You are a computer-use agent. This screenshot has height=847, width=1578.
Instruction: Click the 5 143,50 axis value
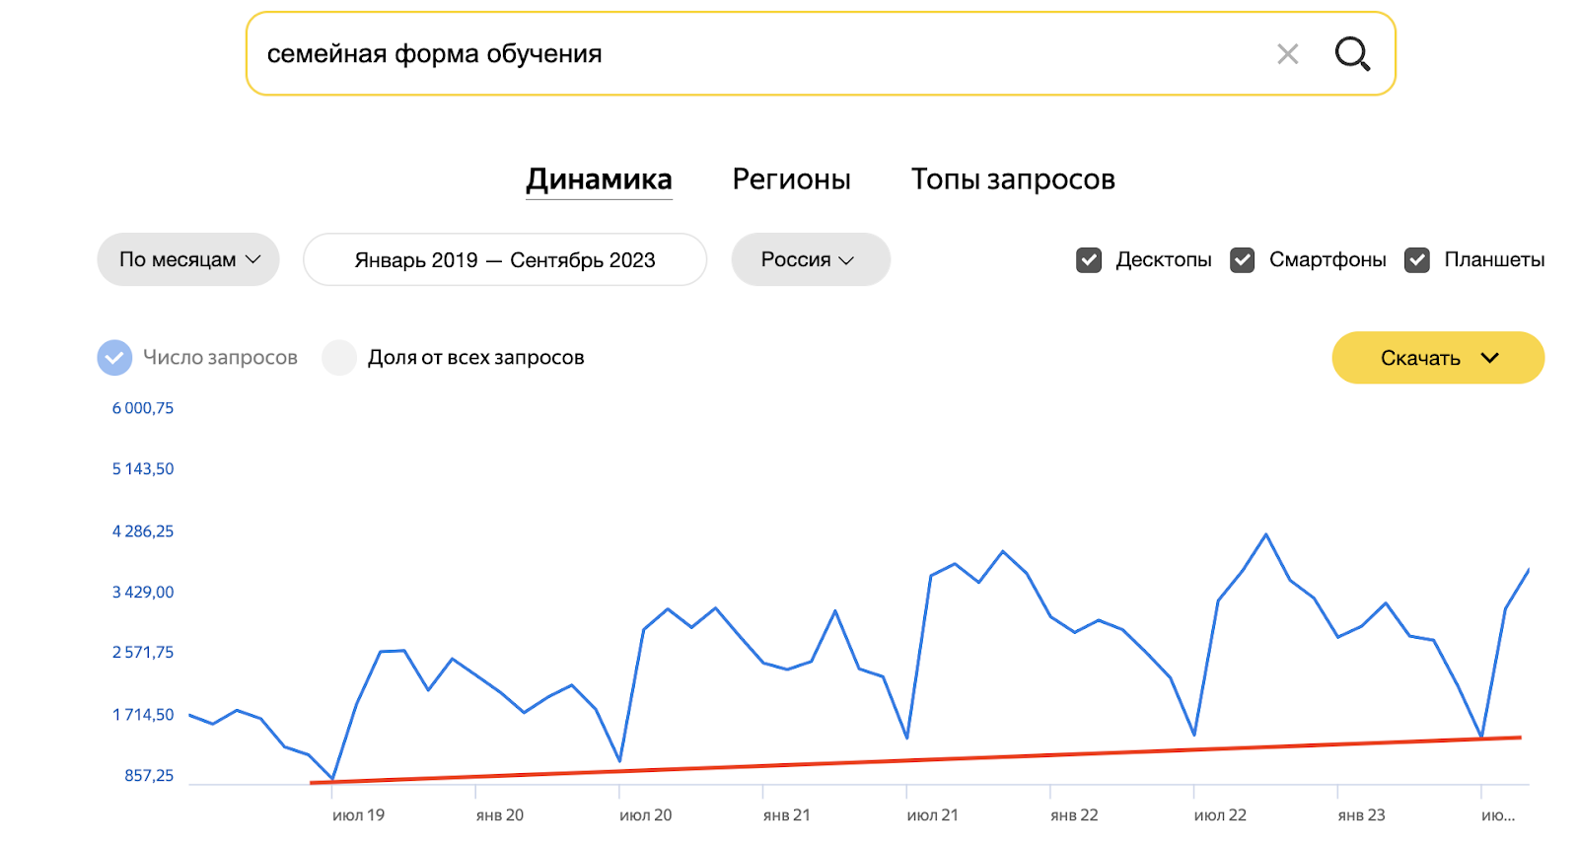click(x=143, y=469)
